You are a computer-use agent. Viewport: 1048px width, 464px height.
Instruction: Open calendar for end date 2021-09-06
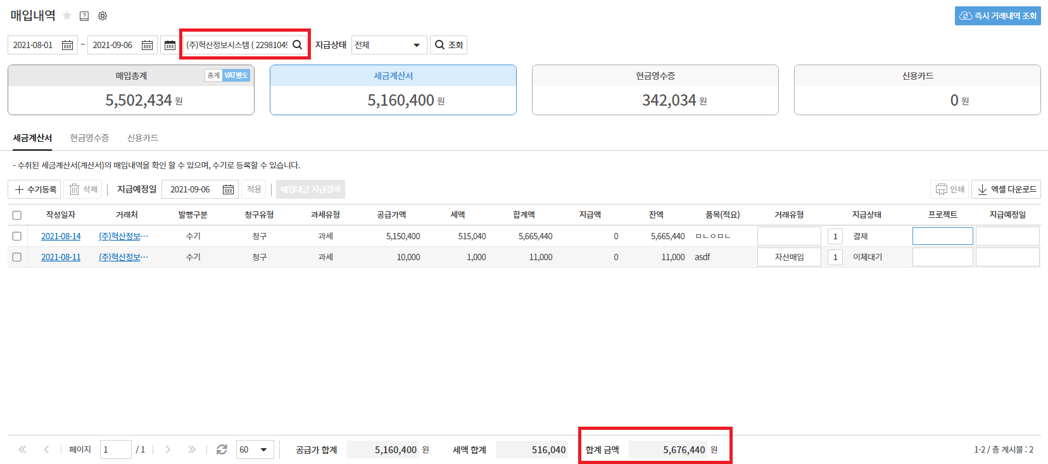(147, 45)
